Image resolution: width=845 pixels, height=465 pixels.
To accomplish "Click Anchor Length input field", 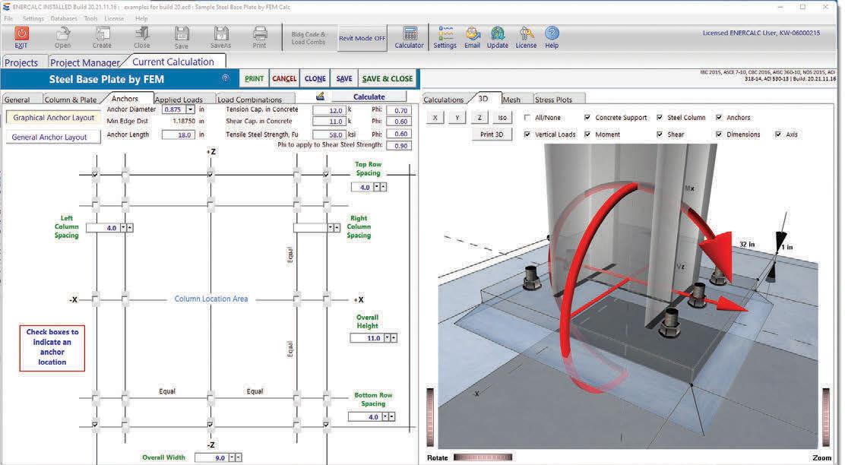I will [x=179, y=134].
